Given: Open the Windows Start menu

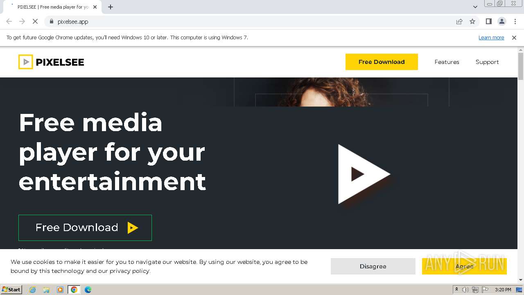Looking at the screenshot, I should (x=11, y=290).
